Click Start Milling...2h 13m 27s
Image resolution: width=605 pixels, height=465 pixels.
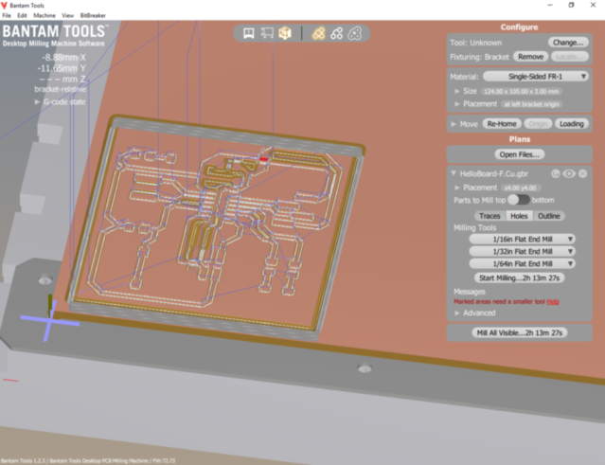pos(519,277)
